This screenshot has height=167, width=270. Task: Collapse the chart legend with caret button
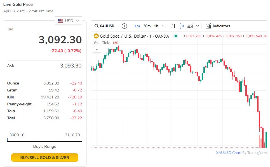[x=97, y=50]
